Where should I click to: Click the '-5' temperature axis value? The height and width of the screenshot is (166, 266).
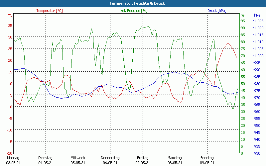pos(10,118)
